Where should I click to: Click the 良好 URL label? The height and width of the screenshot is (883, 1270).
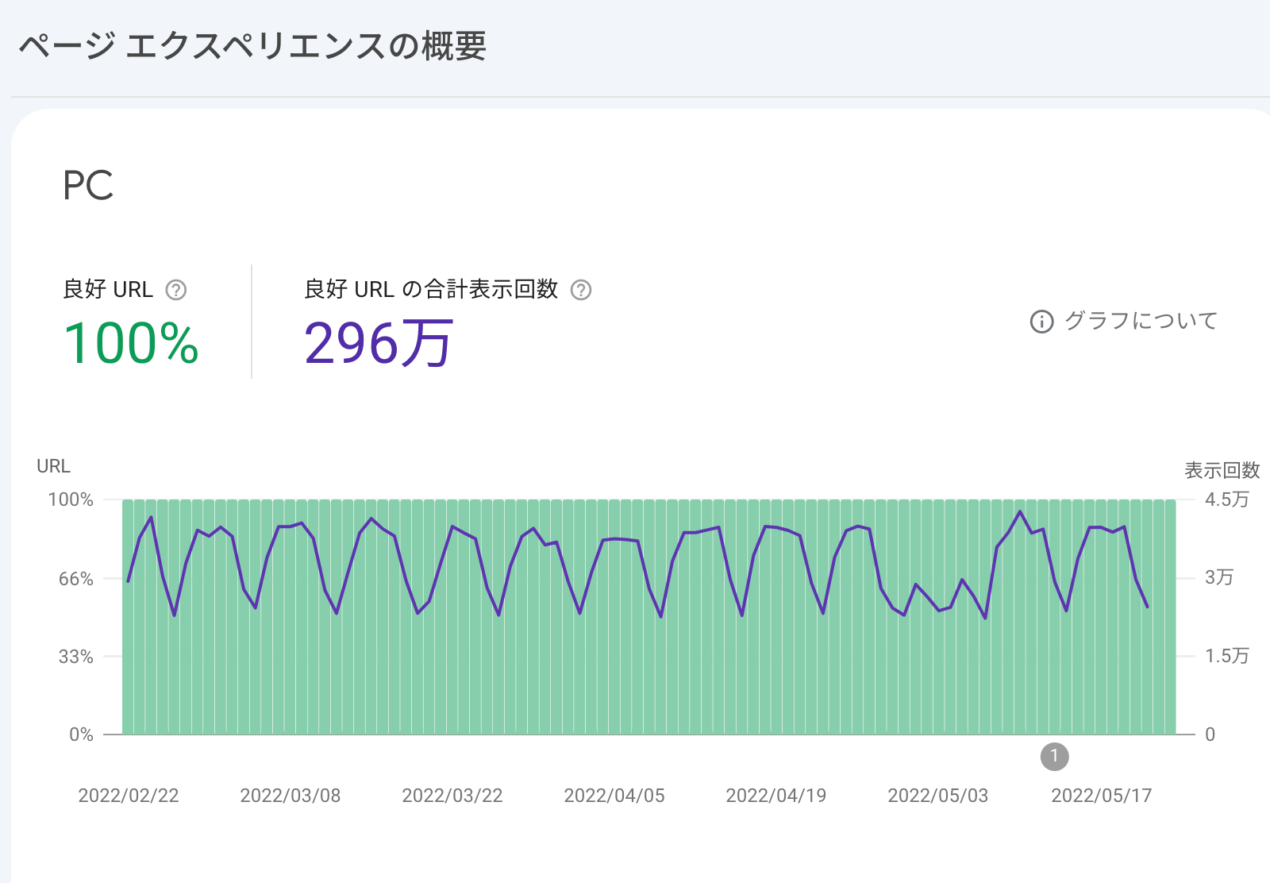108,289
